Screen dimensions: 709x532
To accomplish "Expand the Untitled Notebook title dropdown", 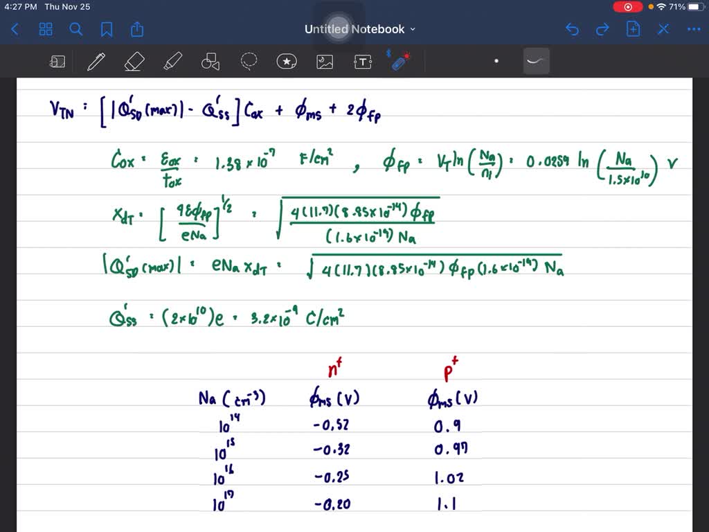I will click(x=359, y=29).
